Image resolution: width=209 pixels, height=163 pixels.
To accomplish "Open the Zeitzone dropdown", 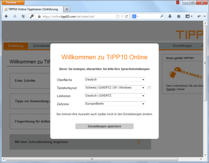I will click(x=115, y=104).
